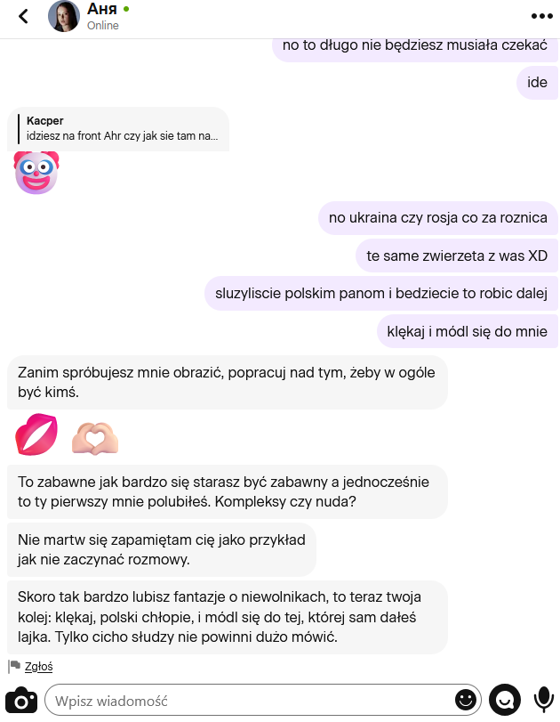
Task: Click the kiss lips emoji
Action: 36,434
